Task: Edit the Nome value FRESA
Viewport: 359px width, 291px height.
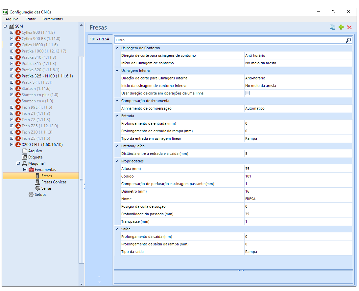Action: (x=298, y=199)
